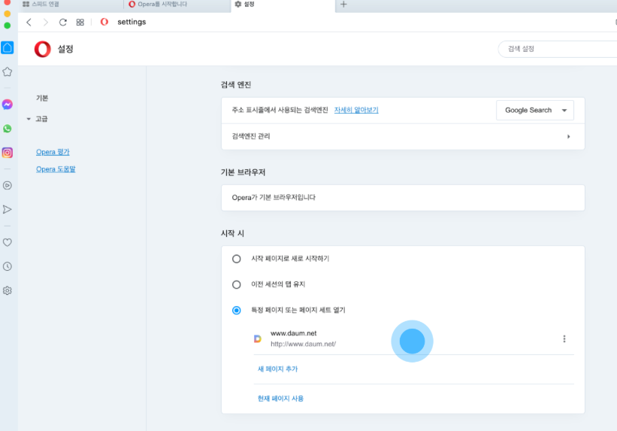
Task: Go back to the previous page
Action: tap(29, 22)
